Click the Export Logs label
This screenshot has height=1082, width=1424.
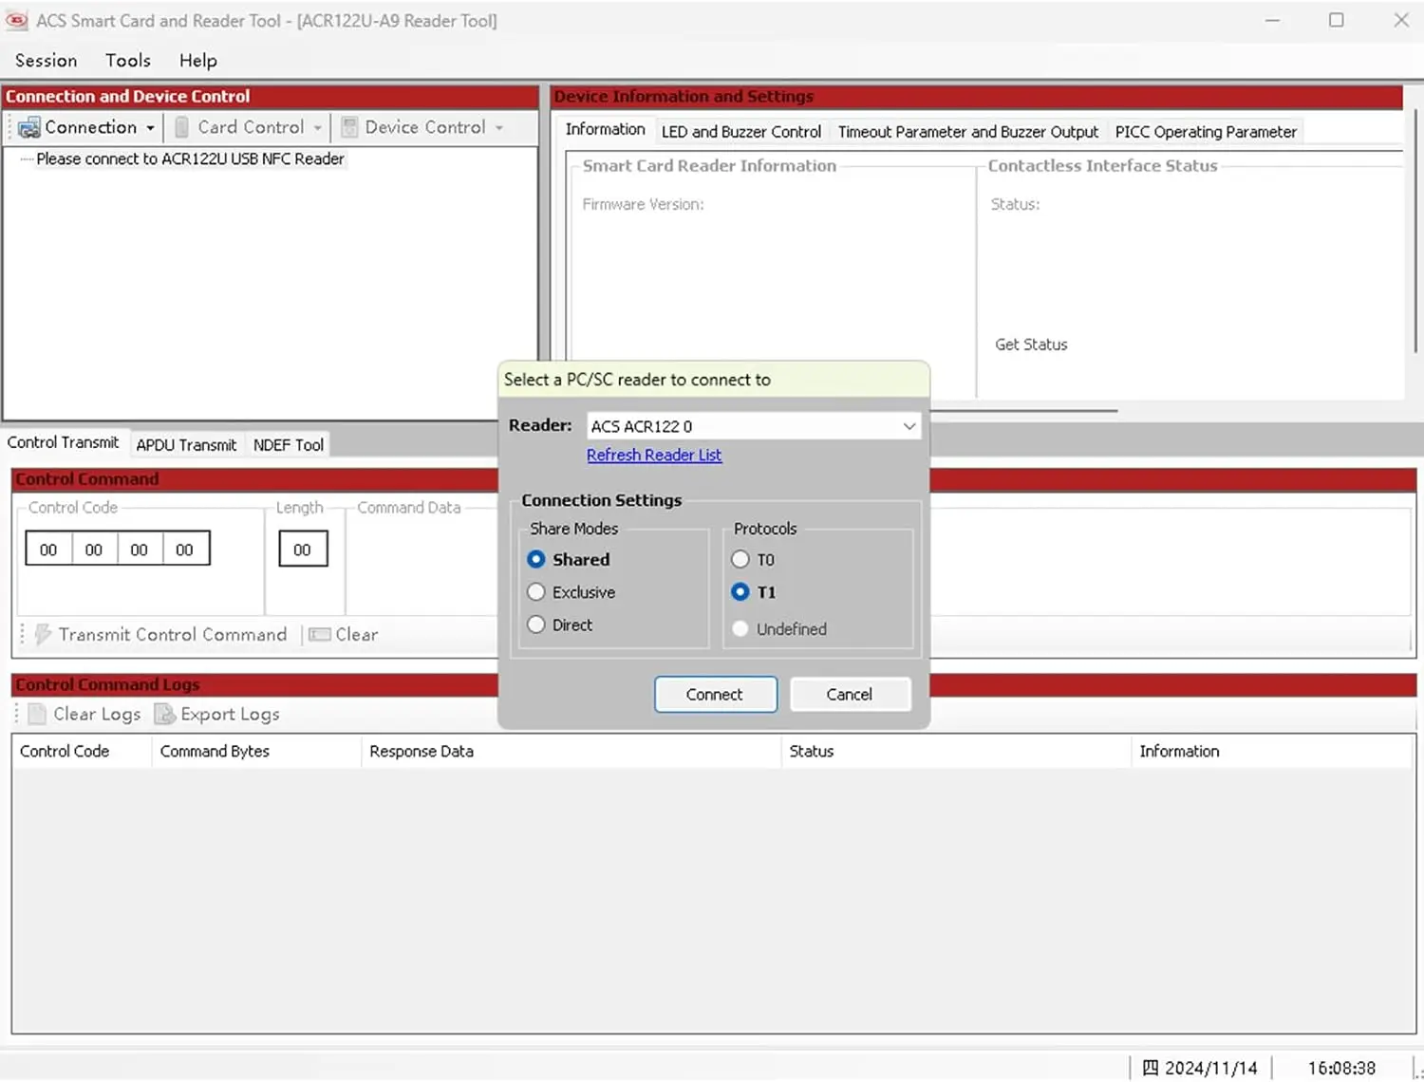click(x=231, y=714)
